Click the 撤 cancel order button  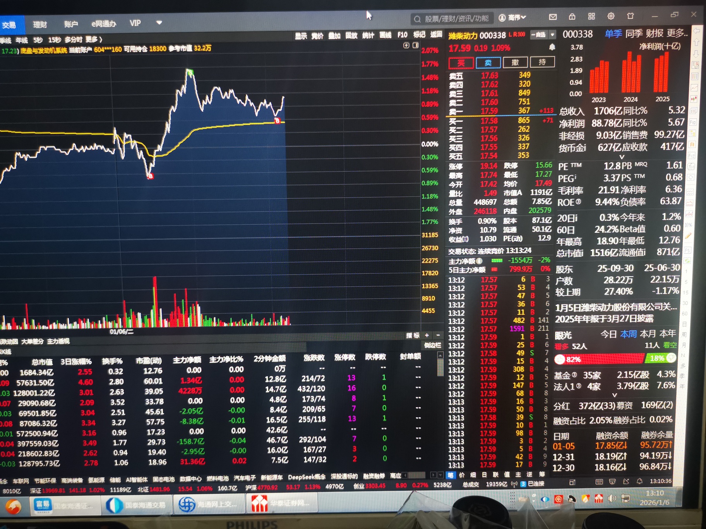515,62
